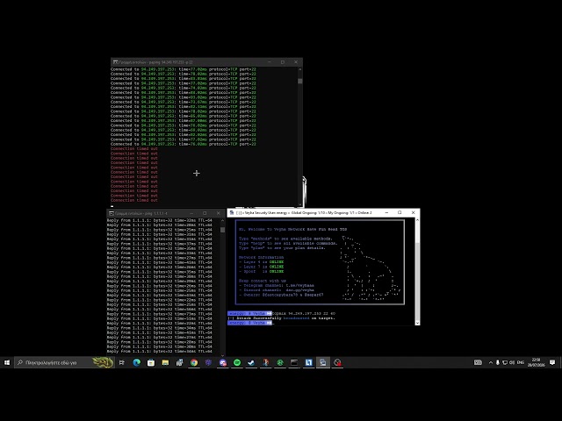Open the network tray icon
This screenshot has height=421, width=562.
tap(505, 362)
